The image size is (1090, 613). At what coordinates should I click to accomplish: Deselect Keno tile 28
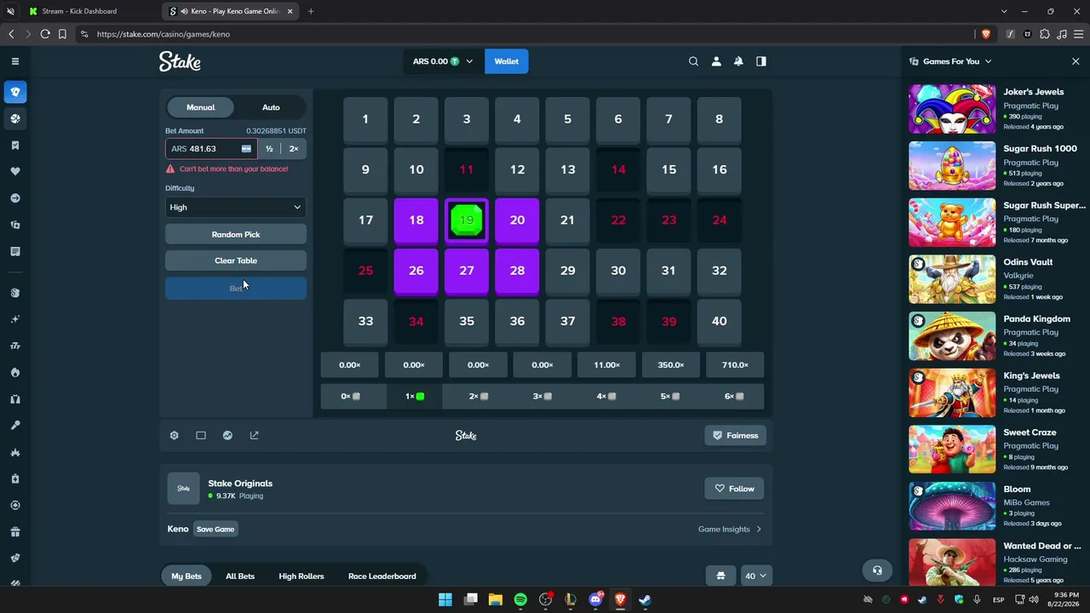[517, 271]
